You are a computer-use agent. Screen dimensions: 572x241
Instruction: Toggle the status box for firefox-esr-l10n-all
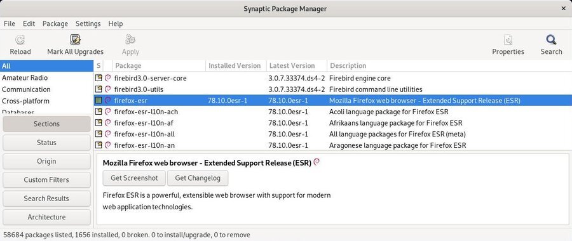(99, 134)
